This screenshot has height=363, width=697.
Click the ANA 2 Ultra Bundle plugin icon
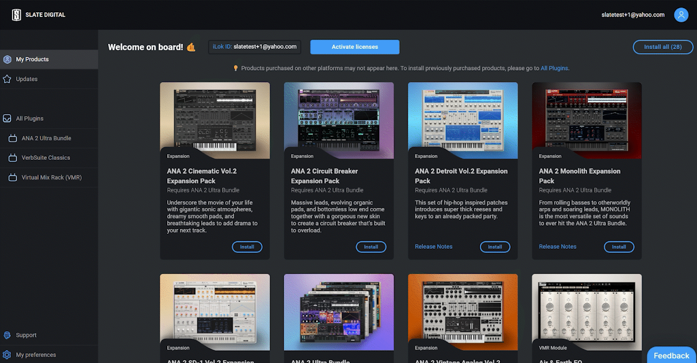[x=13, y=138]
